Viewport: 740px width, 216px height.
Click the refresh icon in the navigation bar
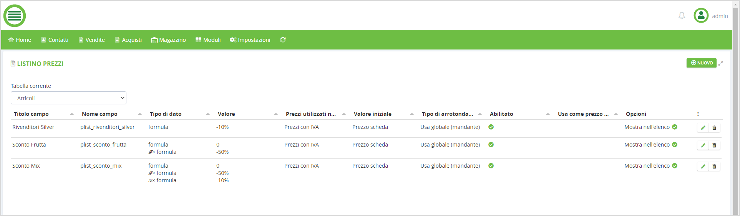click(x=283, y=40)
